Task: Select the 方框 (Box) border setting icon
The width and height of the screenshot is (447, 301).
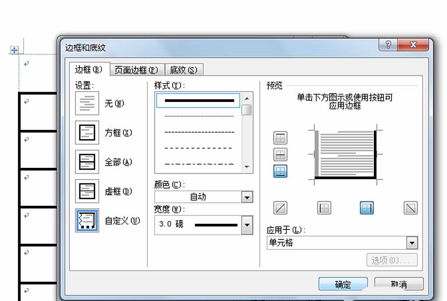Action: 87,133
